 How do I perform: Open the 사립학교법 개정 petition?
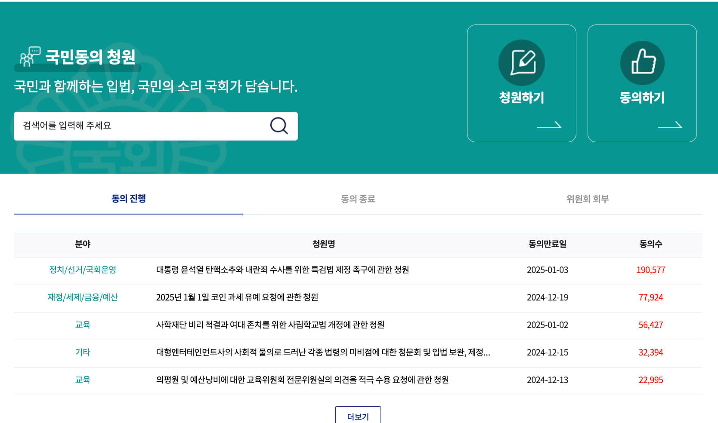pos(270,325)
